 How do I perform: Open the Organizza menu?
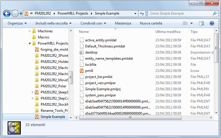[17, 23]
